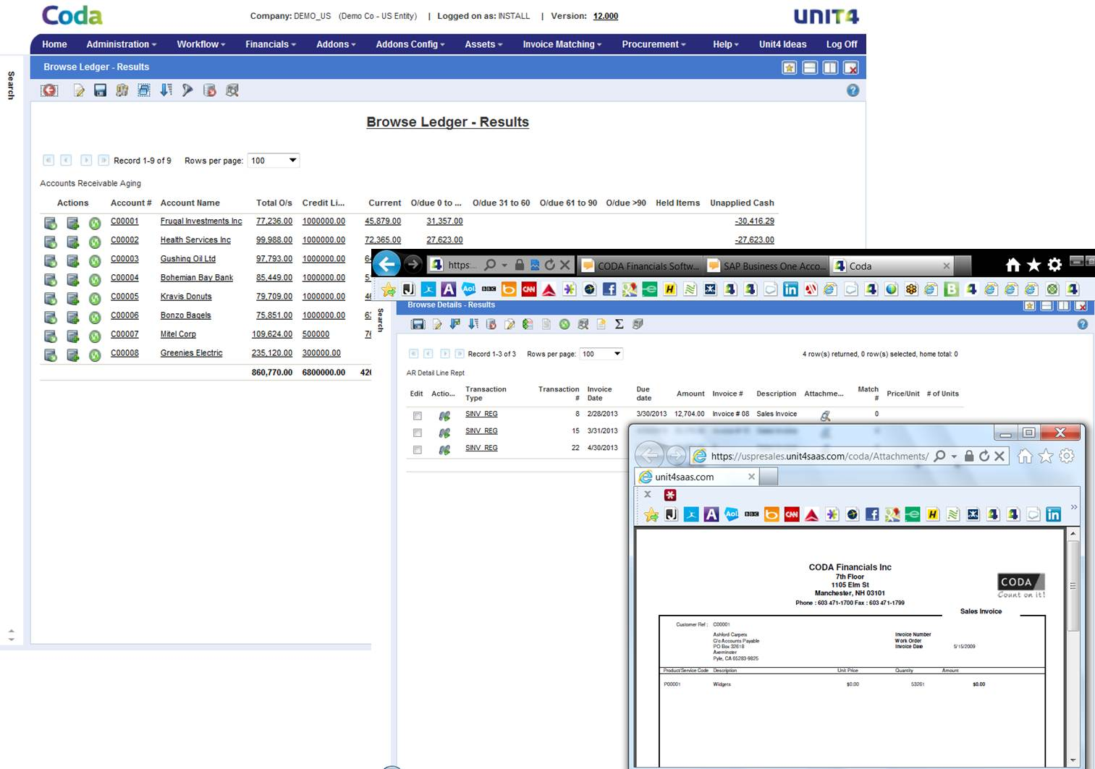Expand the Addons menu
Viewport: 1095px width, 769px height.
[336, 44]
